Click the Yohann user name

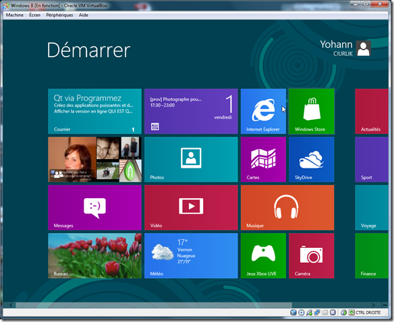[336, 44]
